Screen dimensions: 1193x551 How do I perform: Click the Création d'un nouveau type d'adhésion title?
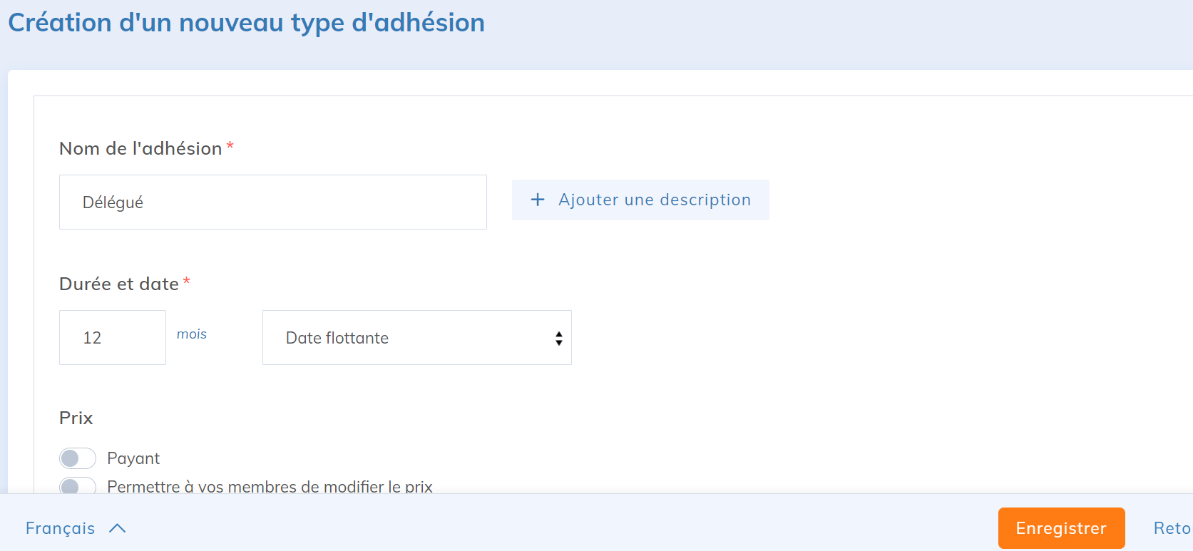(x=246, y=23)
